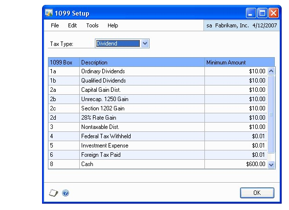Select the Cash description cell
Image resolution: width=289 pixels, height=210 pixels.
pos(142,164)
